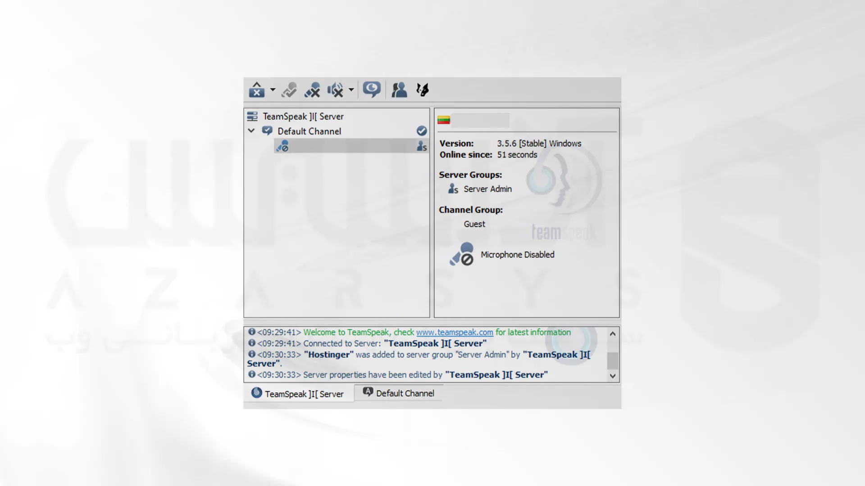
Task: Open the Contacts manager icon
Action: coord(399,90)
